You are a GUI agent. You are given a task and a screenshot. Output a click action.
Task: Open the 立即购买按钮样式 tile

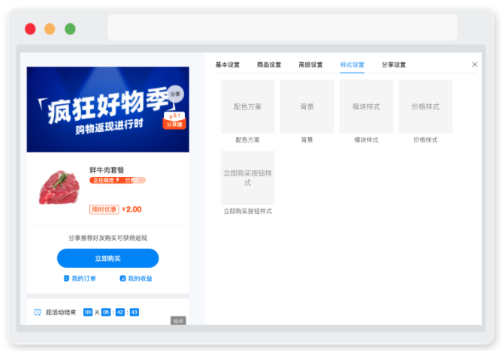248,178
